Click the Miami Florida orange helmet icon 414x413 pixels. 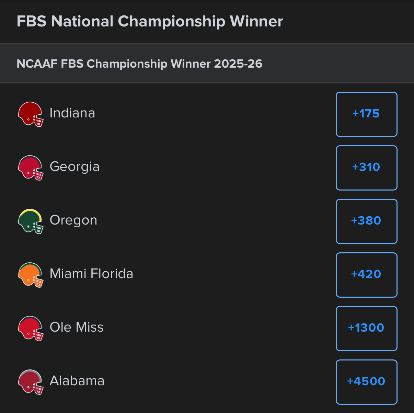(x=31, y=275)
